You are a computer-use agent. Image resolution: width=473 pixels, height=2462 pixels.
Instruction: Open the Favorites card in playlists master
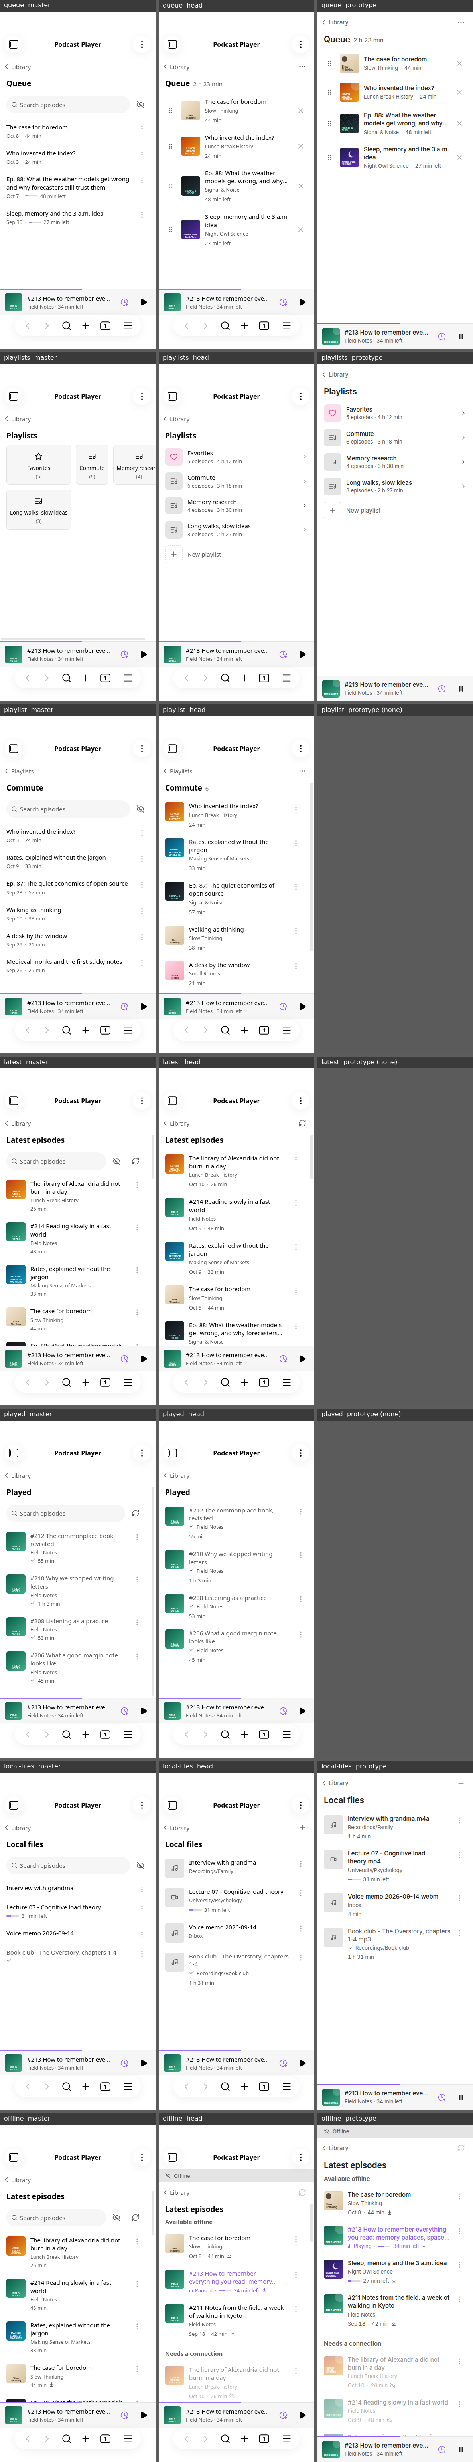click(38, 464)
